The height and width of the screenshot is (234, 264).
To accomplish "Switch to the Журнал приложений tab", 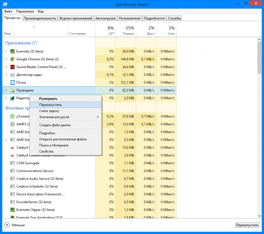I will tap(75, 18).
